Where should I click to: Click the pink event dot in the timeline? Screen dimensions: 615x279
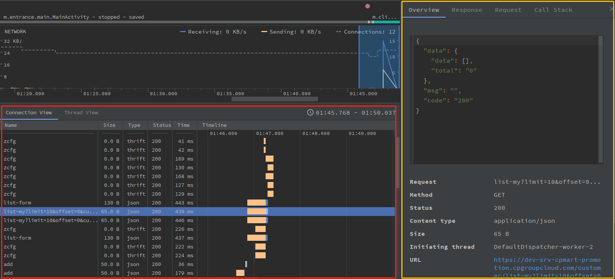click(368, 6)
